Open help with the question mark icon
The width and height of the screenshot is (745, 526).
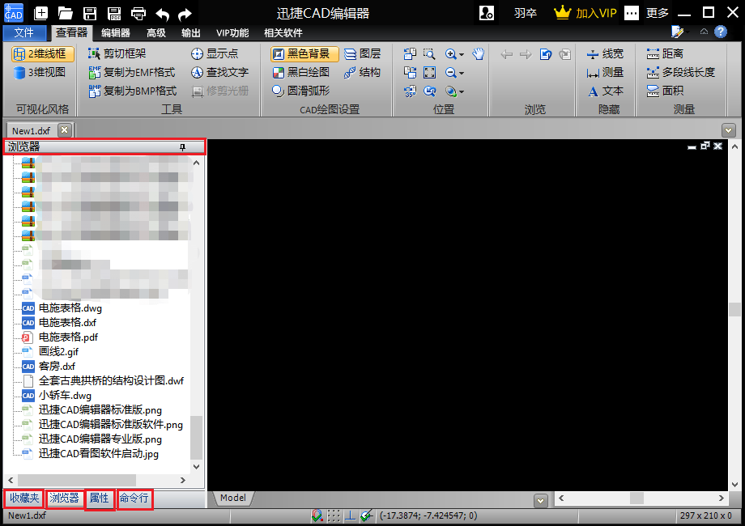[721, 32]
